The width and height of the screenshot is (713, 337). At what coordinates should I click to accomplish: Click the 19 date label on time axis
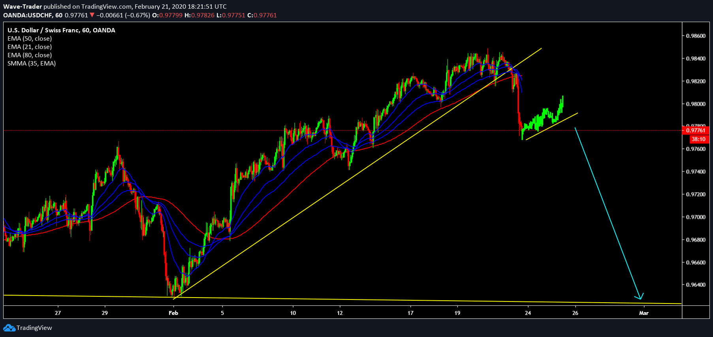click(457, 313)
